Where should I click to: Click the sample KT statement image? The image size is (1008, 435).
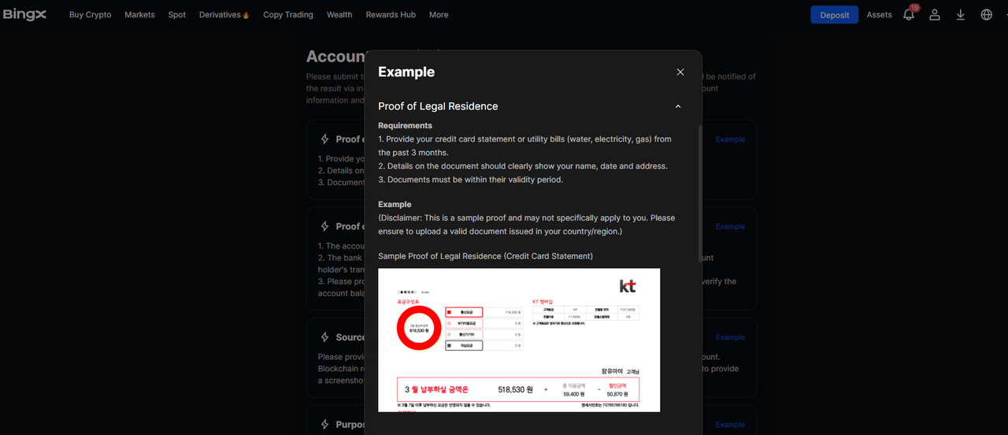click(519, 340)
